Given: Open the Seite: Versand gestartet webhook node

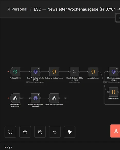Looking at the screenshot, I should coord(54,98).
